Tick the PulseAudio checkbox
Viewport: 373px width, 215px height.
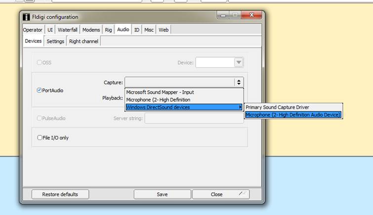click(x=40, y=118)
